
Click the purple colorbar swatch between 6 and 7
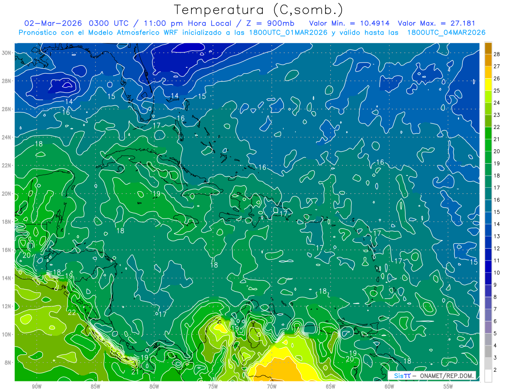(488, 315)
